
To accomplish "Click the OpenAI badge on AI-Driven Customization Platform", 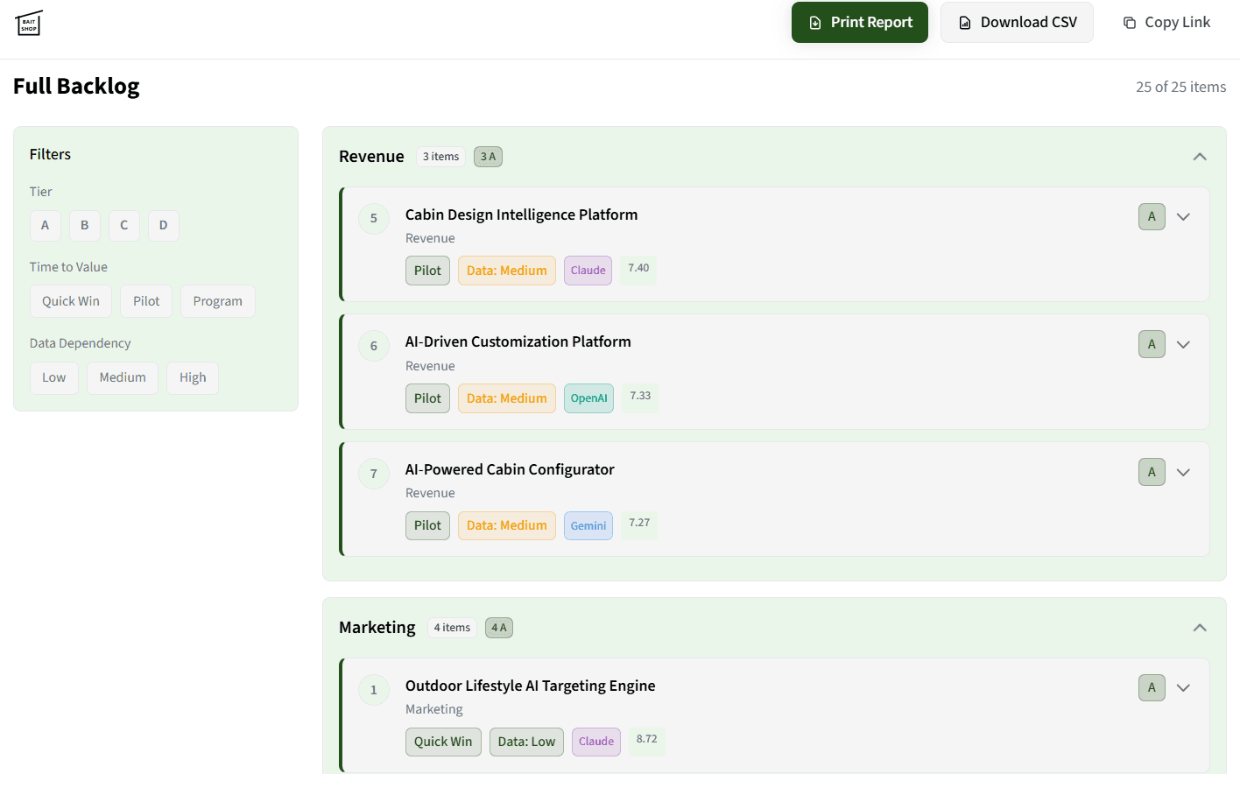I will (588, 398).
